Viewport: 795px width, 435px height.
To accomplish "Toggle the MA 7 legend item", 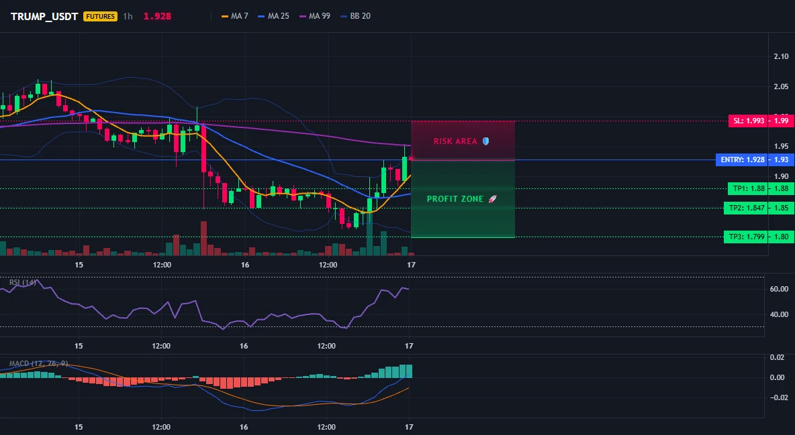I will pos(235,16).
